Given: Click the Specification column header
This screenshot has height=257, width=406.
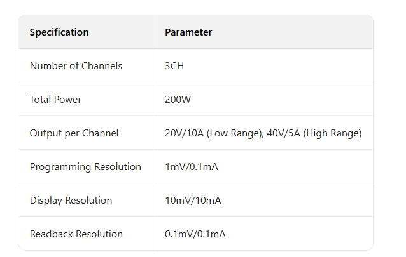Looking at the screenshot, I should click(59, 32).
